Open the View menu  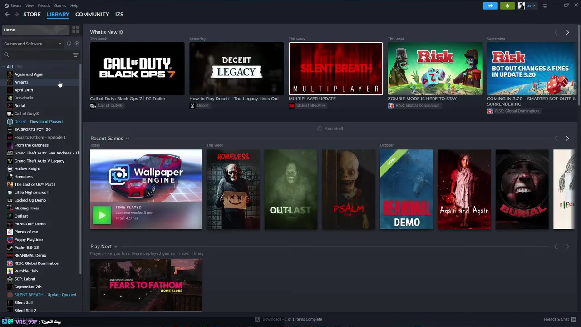pyautogui.click(x=30, y=5)
